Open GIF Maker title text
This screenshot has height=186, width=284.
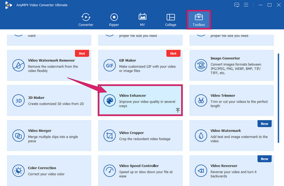point(127,60)
